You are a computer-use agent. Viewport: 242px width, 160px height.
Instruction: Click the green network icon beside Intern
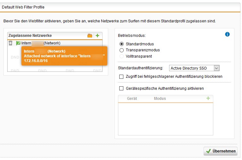[18, 43]
